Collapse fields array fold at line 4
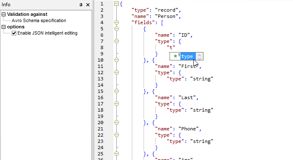 point(116,22)
